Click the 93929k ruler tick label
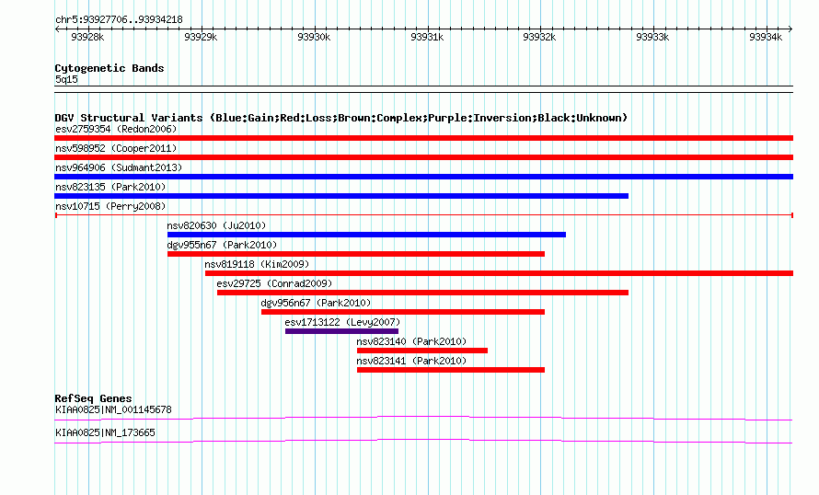 pyautogui.click(x=201, y=37)
